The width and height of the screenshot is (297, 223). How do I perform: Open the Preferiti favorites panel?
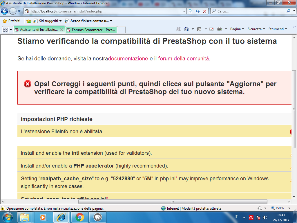click(x=12, y=21)
